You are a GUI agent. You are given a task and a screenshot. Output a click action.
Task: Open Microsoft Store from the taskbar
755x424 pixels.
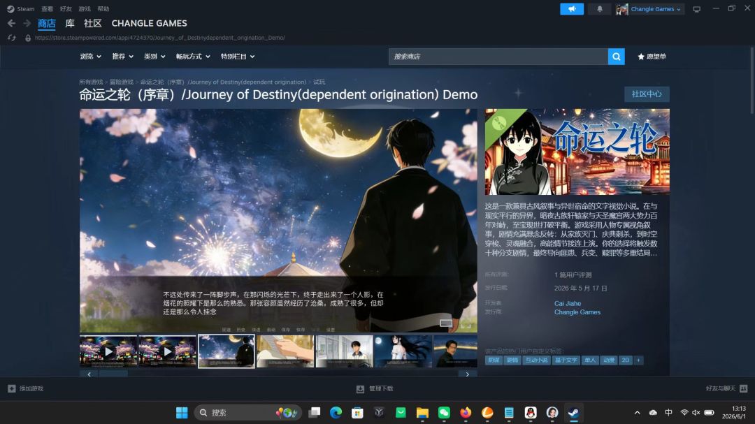tap(357, 412)
